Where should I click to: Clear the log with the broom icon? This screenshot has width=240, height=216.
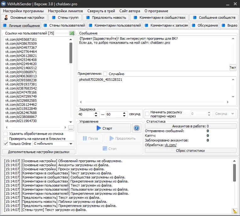point(234,211)
